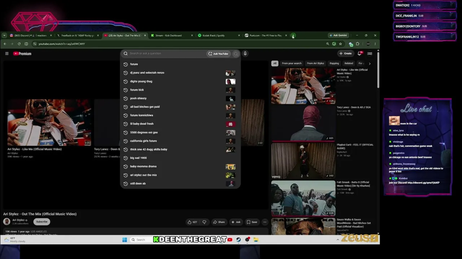Screen dimensions: 462x259
Task: Click the YouTube search input field
Action: [x=164, y=54]
